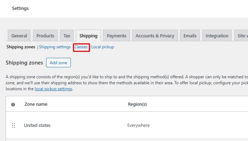Click the Zone name column header
The image size is (248, 141).
36,104
